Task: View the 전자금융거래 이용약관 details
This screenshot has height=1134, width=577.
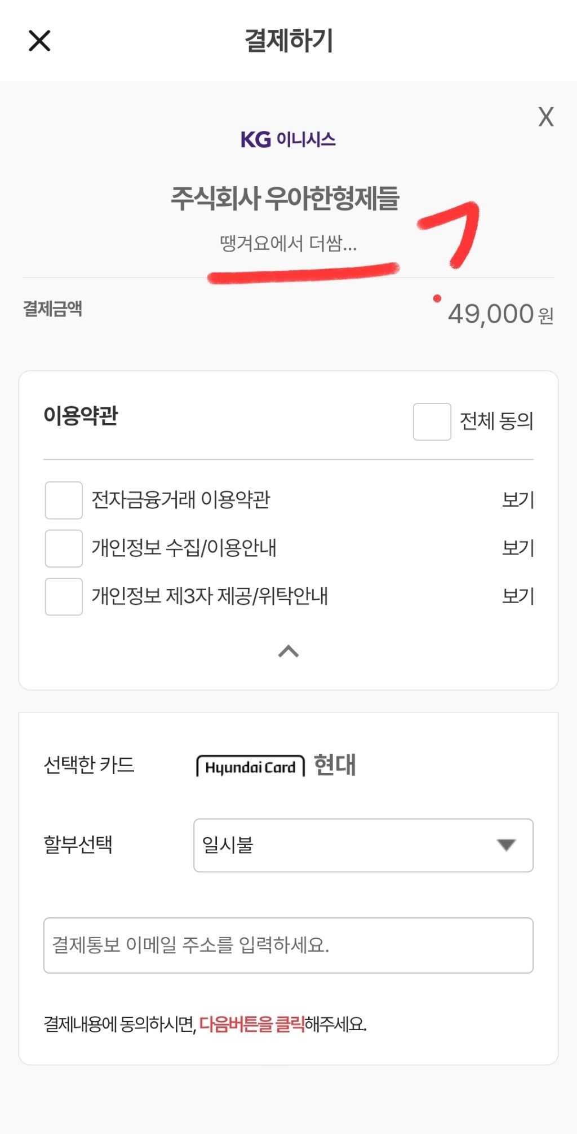Action: click(518, 500)
